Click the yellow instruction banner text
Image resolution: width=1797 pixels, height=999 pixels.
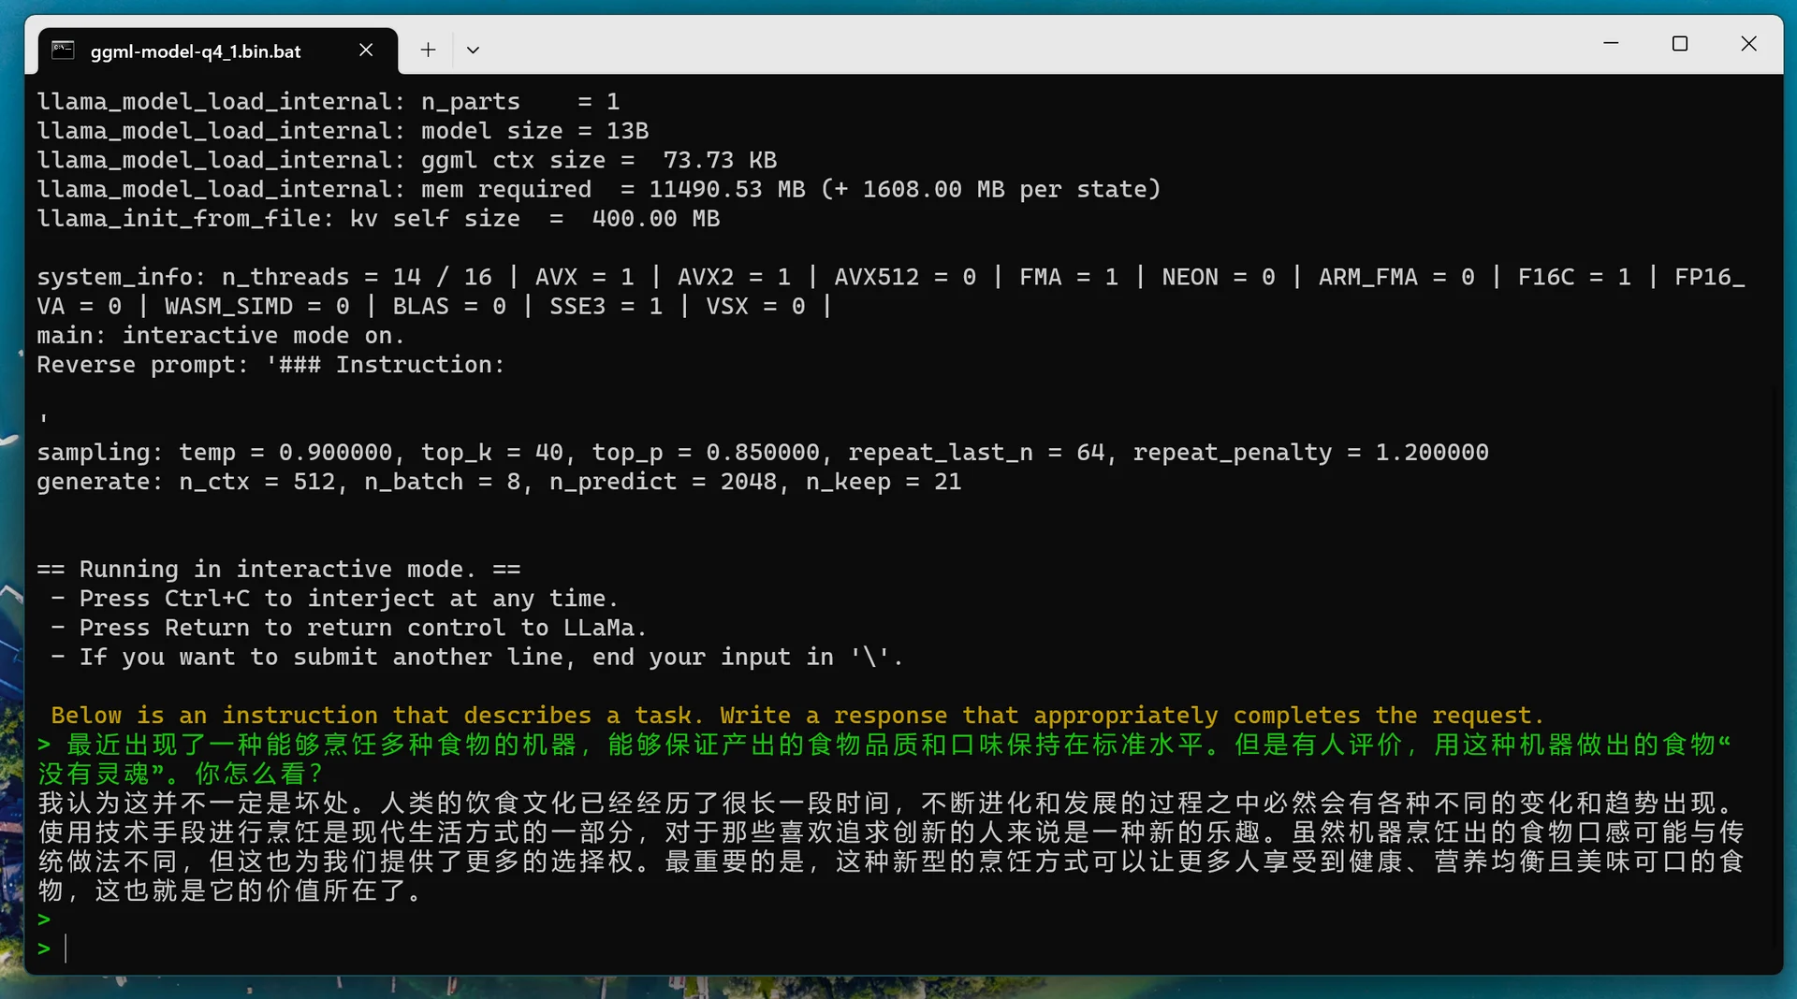click(796, 715)
